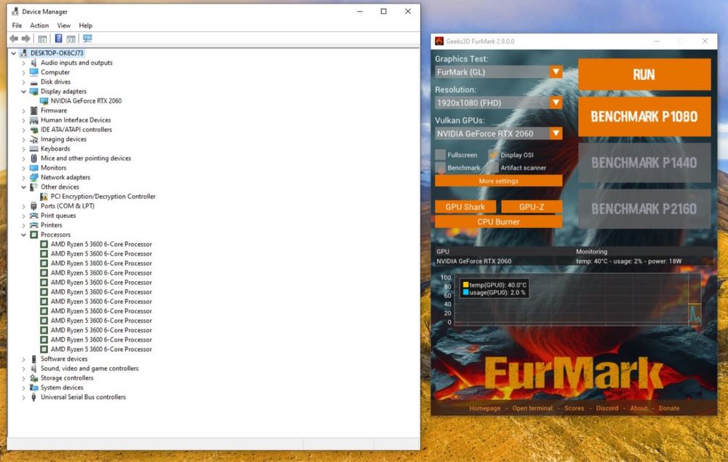Expand the Software devices category

(24, 359)
